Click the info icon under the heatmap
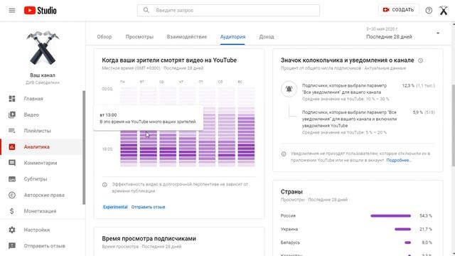Screen dimensions: 455x256 coord(105,185)
